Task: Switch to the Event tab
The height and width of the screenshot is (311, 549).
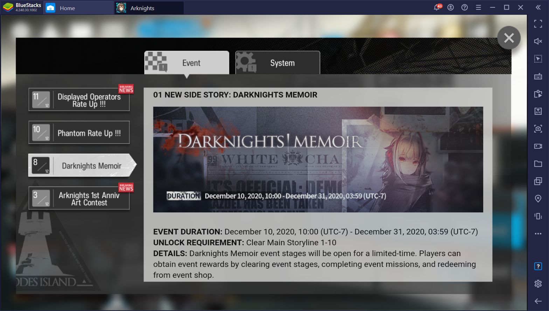Action: (187, 63)
